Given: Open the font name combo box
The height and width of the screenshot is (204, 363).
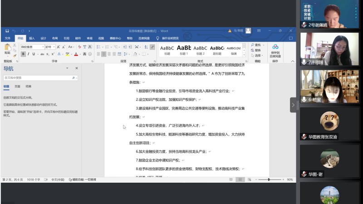Looking at the screenshot, I should click(32, 47).
